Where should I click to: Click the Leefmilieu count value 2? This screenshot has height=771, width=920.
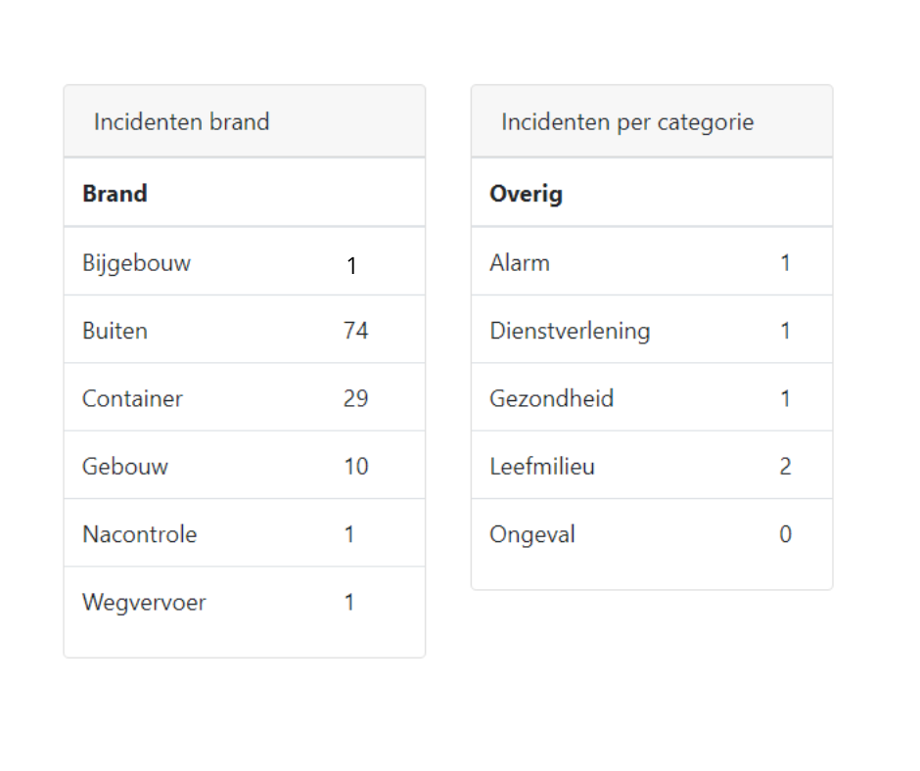[785, 467]
